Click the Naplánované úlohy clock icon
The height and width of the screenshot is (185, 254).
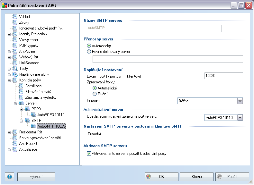click(15, 74)
